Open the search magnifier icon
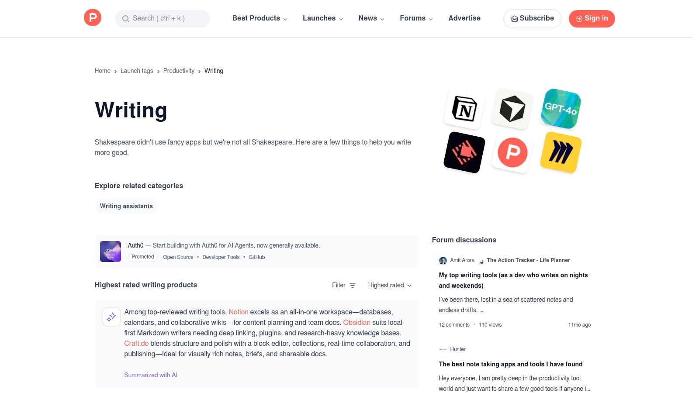 tap(126, 19)
